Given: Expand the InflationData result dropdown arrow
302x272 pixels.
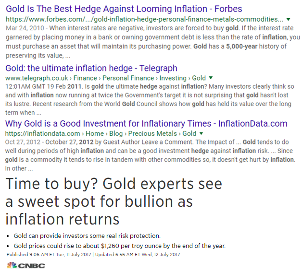Looking at the screenshot, I should (201, 133).
